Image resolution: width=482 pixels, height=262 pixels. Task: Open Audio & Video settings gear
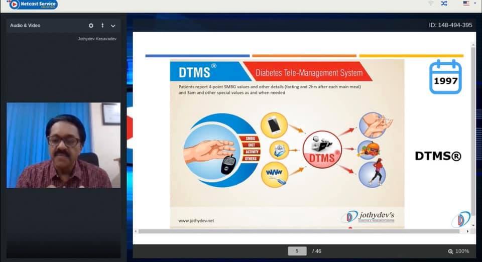[91, 26]
